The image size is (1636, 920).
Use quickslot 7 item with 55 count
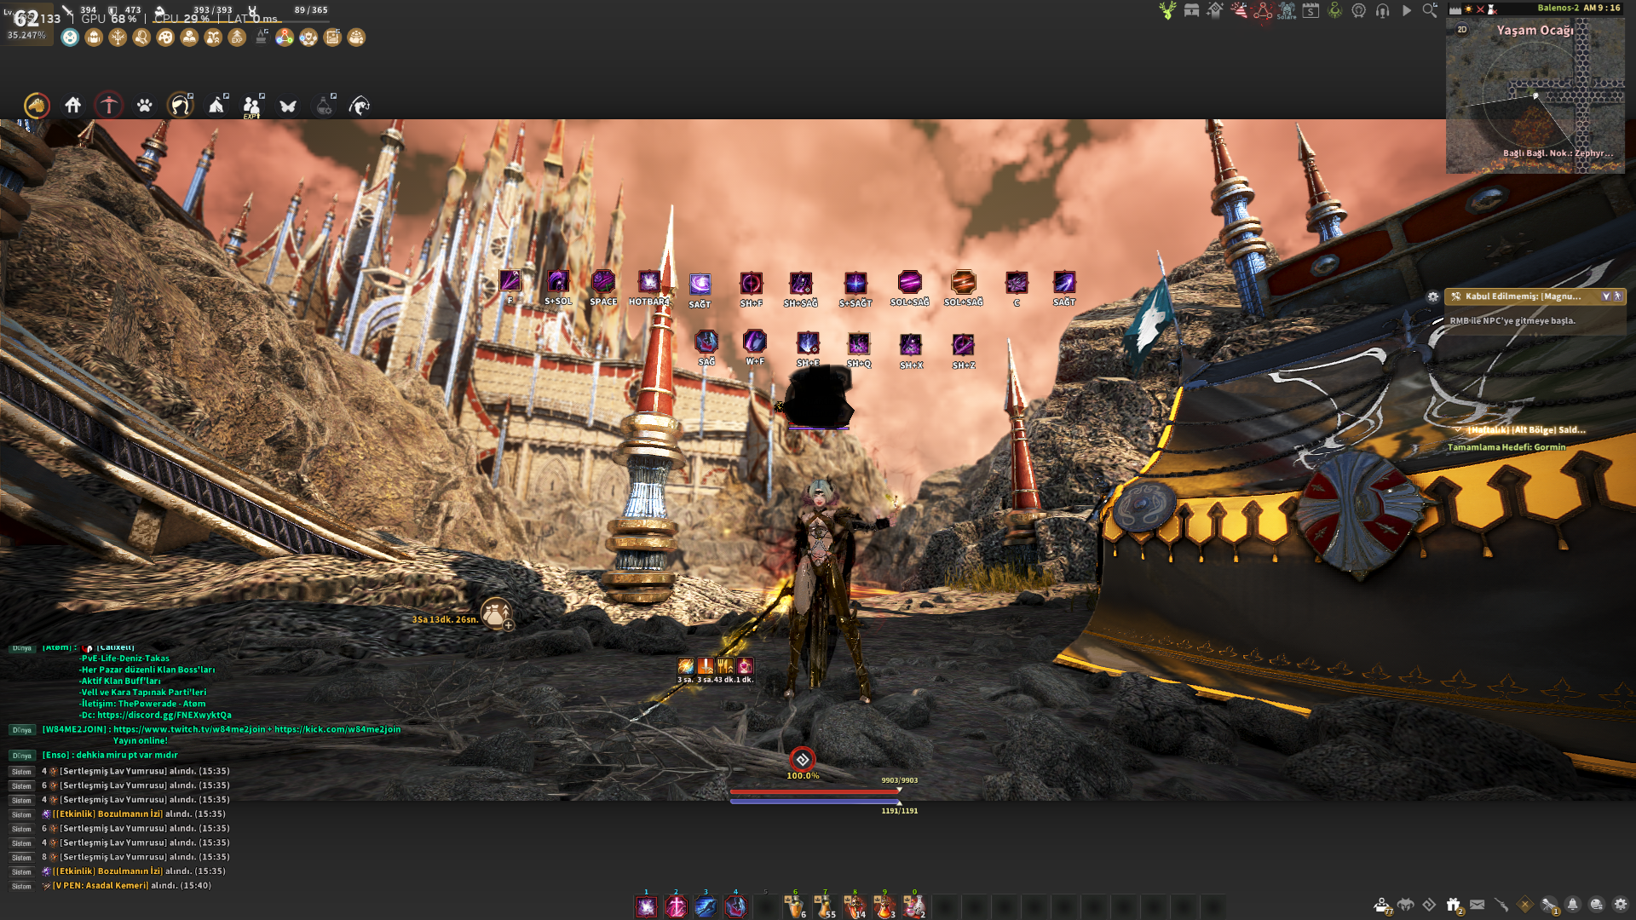click(x=825, y=906)
